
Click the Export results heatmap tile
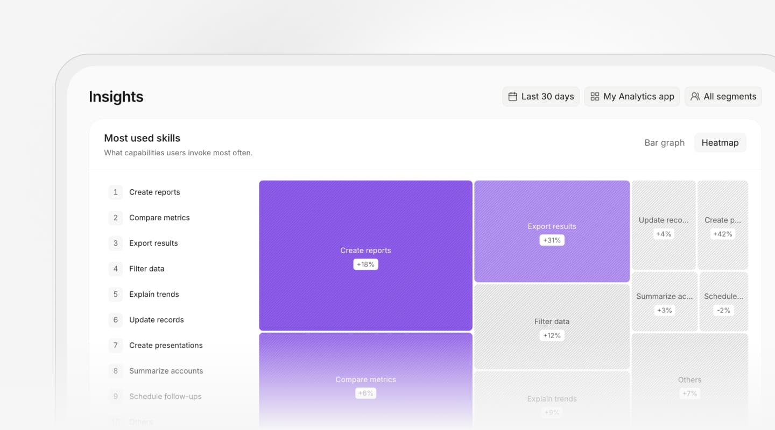552,231
